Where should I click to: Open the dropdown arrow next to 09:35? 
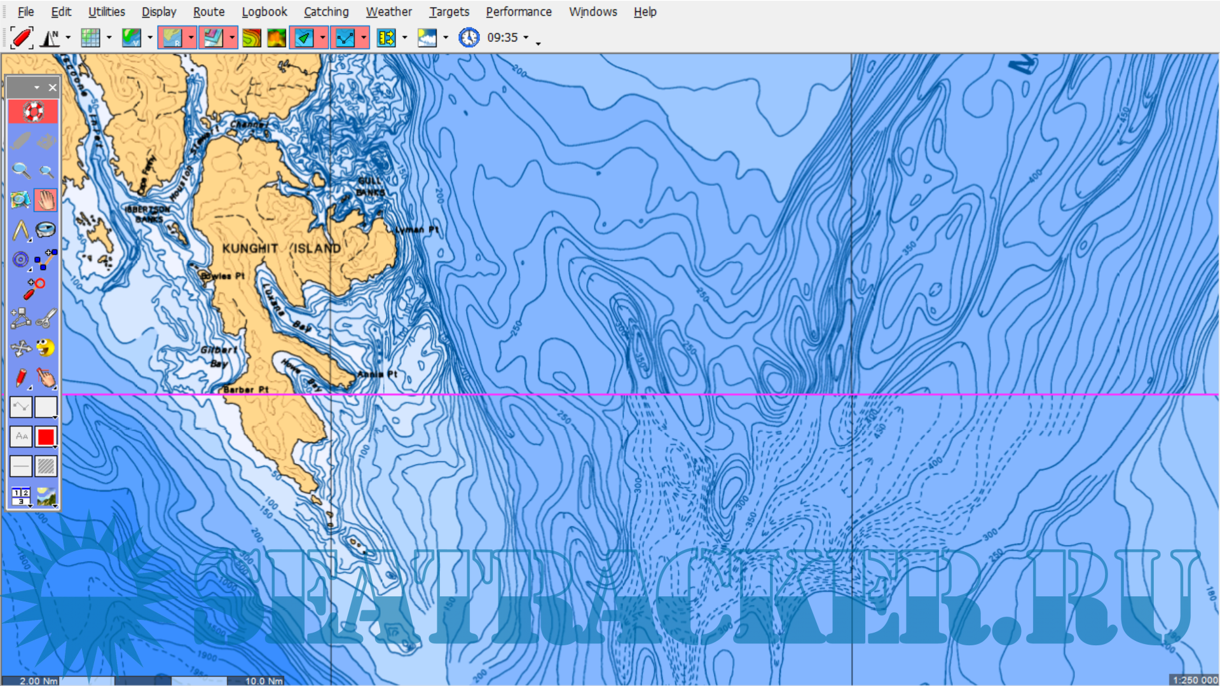(526, 38)
